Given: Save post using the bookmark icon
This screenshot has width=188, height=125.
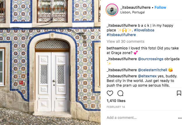Looking at the screenshot, I should point(179,93).
